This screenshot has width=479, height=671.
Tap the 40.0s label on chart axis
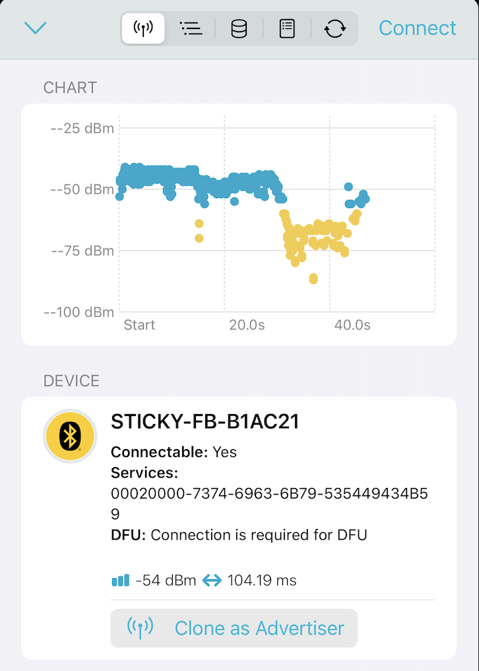352,325
